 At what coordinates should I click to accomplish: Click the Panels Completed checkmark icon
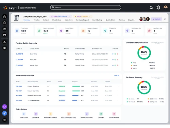39,31
